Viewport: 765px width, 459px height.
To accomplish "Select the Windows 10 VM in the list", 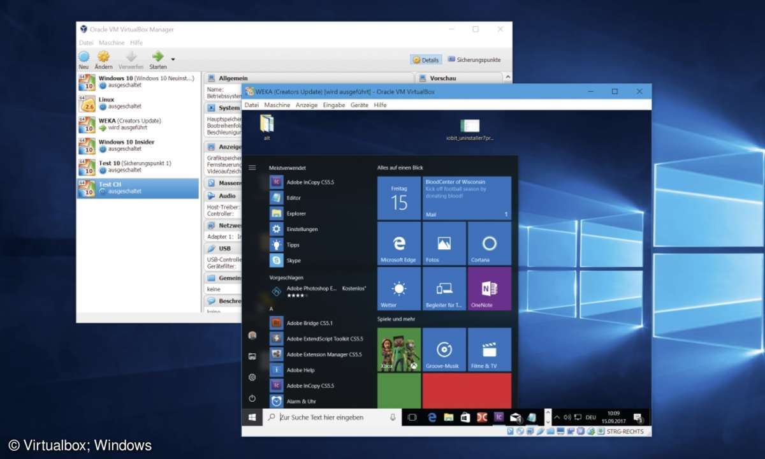I will (x=138, y=82).
